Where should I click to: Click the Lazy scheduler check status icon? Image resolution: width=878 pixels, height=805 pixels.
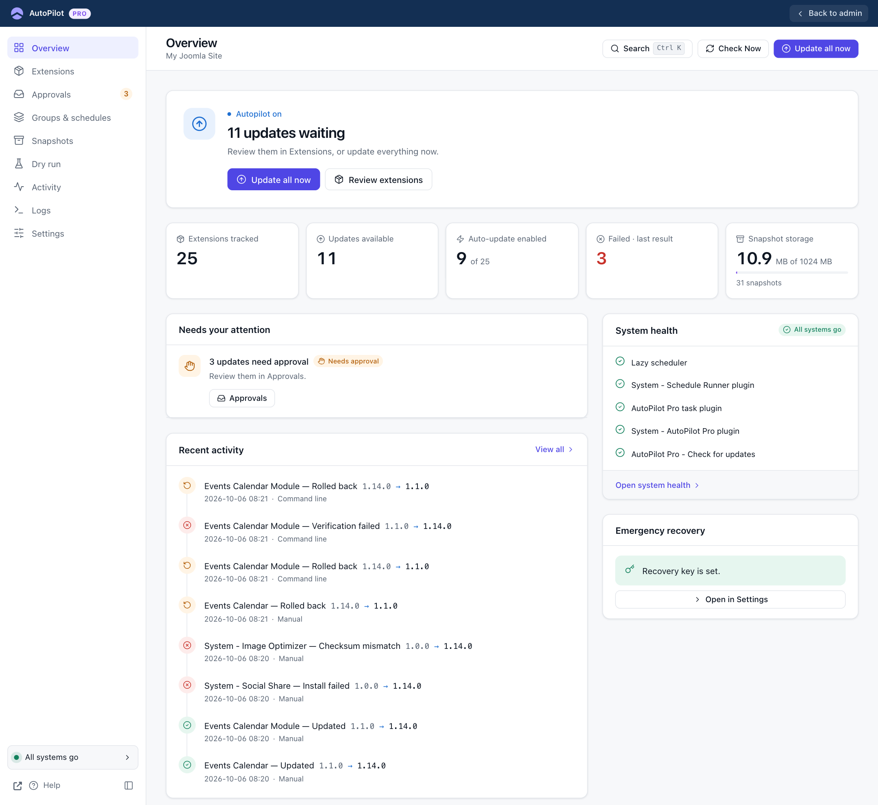click(x=620, y=361)
